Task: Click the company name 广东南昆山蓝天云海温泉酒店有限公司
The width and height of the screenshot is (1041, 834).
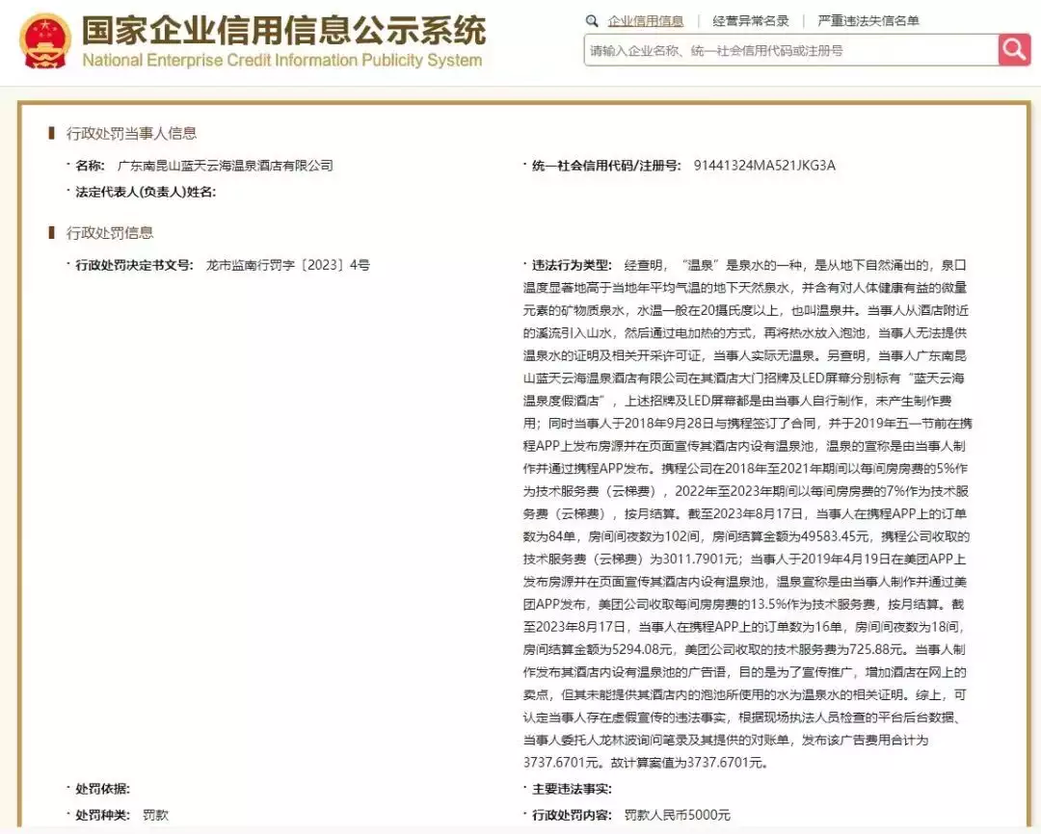Action: (x=224, y=165)
